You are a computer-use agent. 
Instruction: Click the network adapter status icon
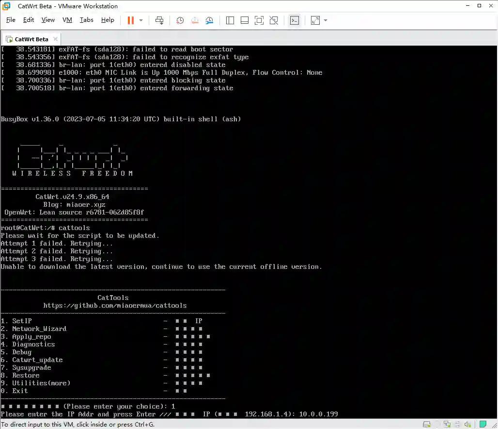click(447, 424)
